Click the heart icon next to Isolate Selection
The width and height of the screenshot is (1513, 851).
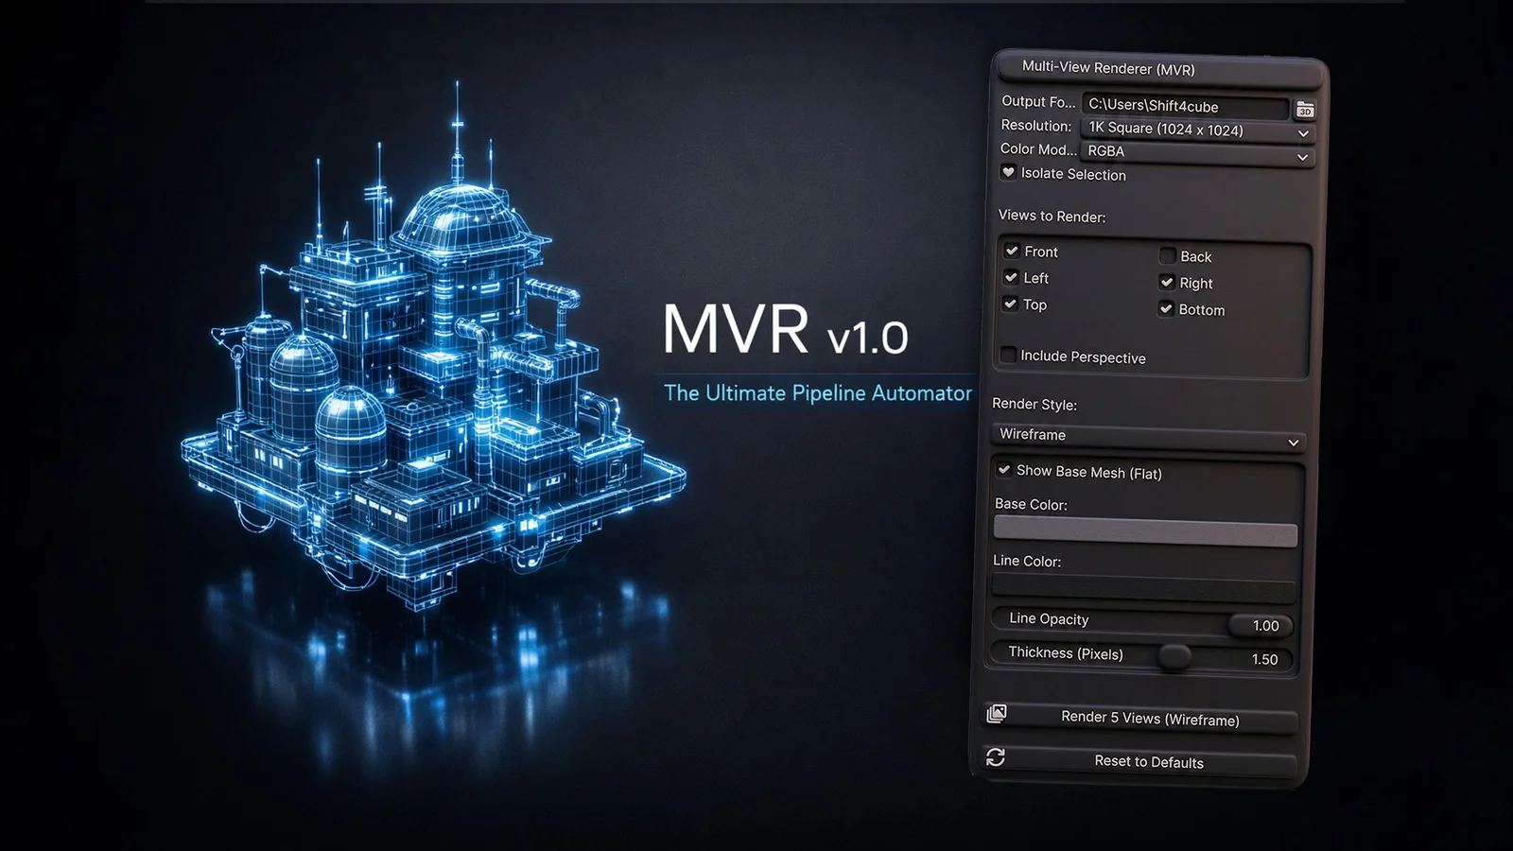[x=1009, y=171]
